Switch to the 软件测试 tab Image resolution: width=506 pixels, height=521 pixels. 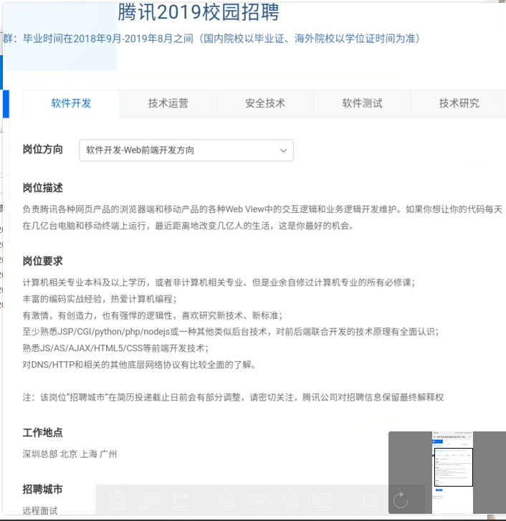(362, 103)
